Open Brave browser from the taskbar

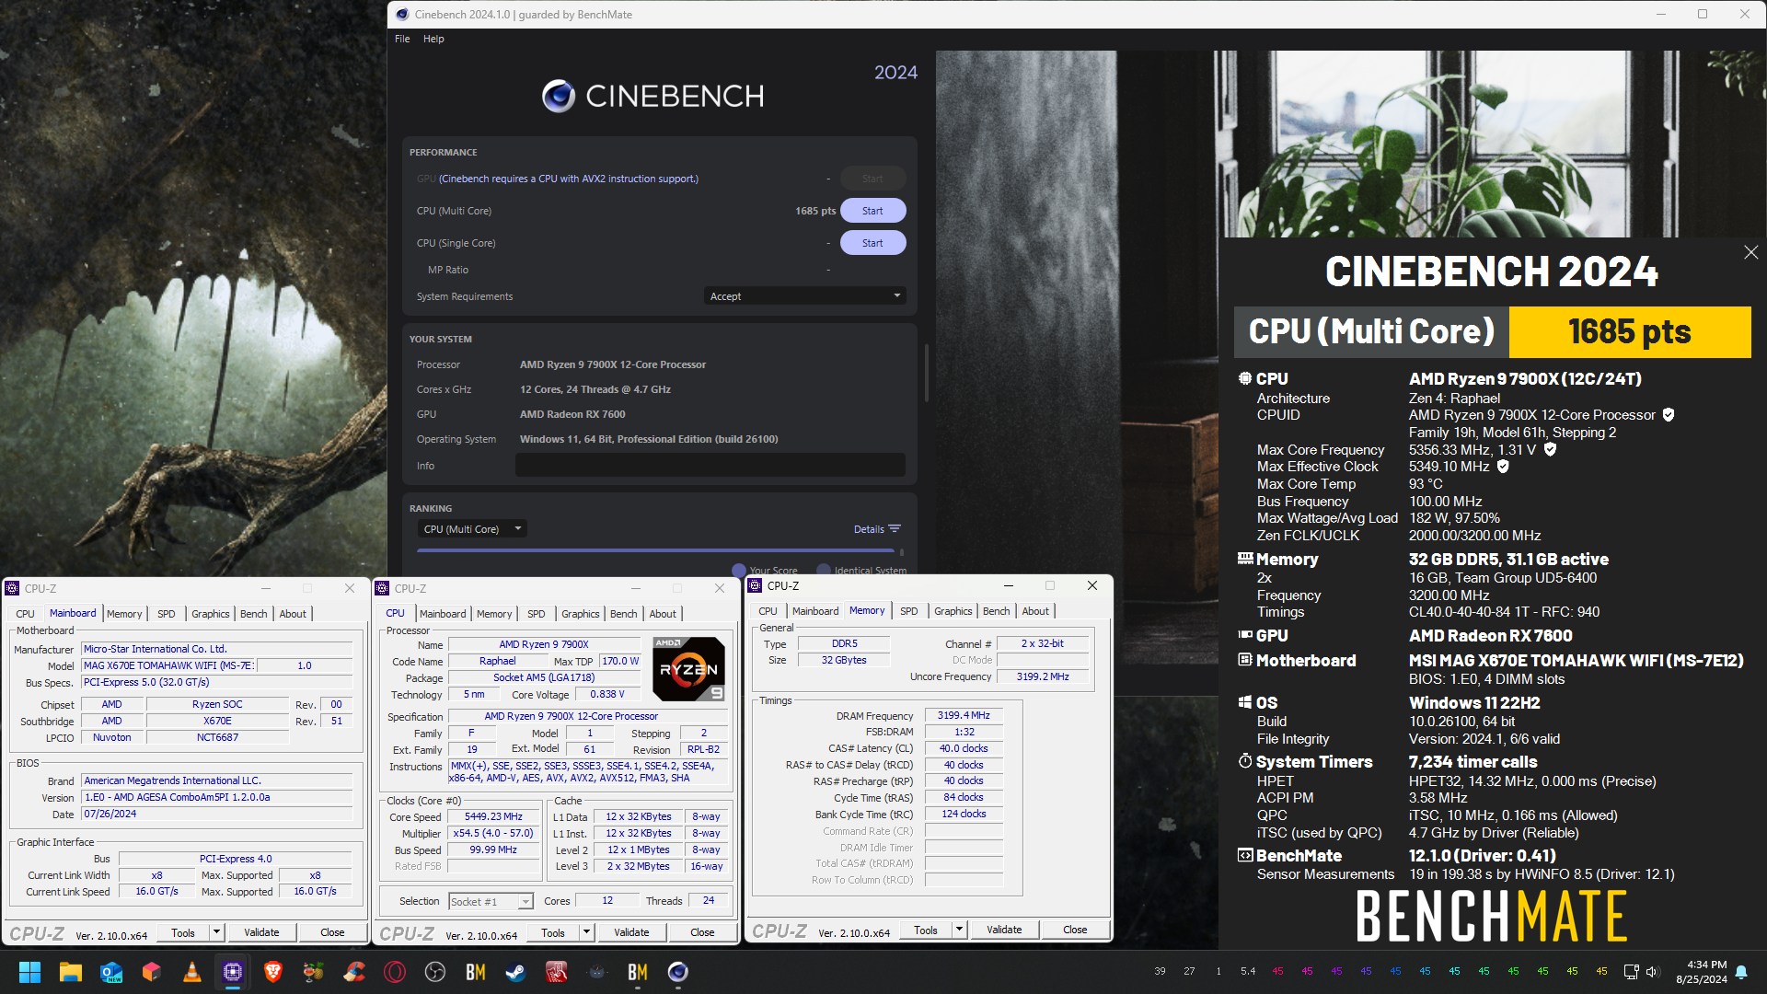click(272, 972)
